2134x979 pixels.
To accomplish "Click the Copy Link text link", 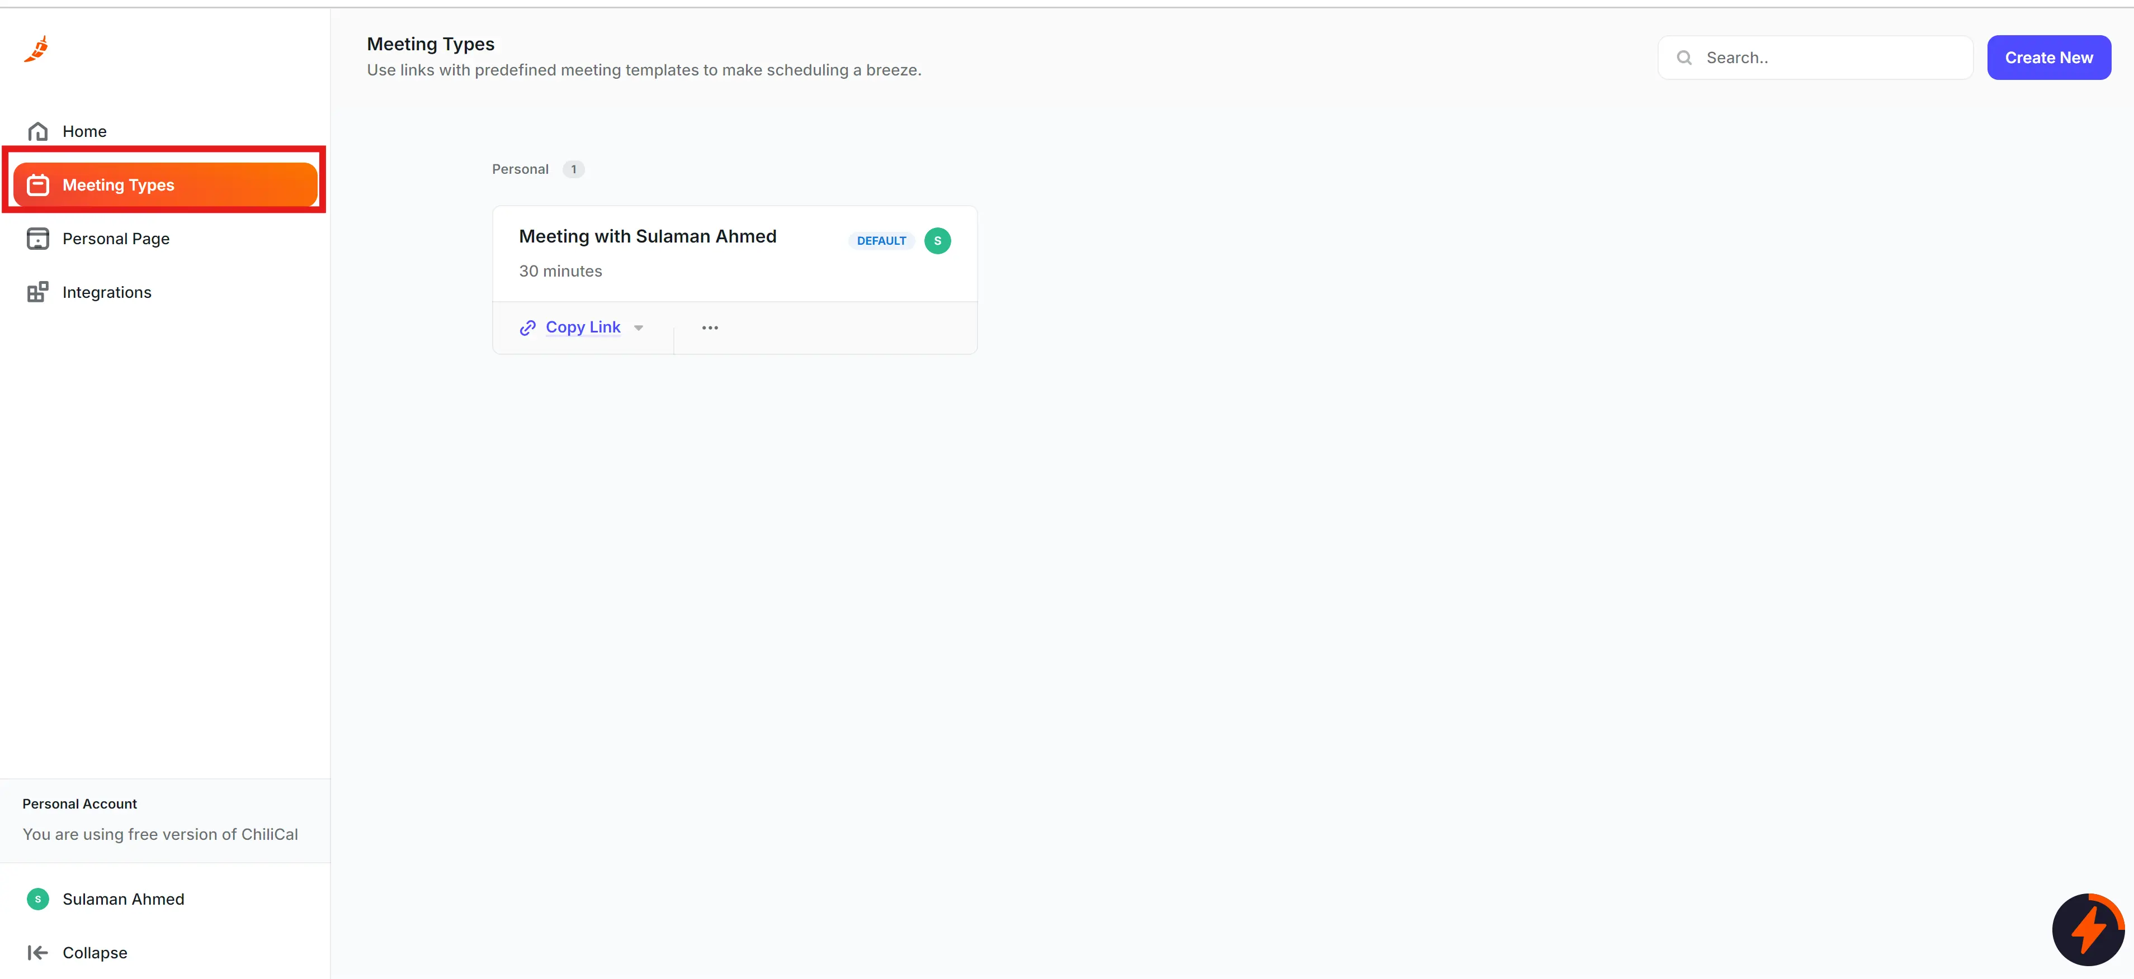I will tap(582, 327).
